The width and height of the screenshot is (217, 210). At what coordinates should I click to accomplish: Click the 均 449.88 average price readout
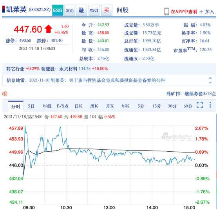pyautogui.click(x=73, y=117)
